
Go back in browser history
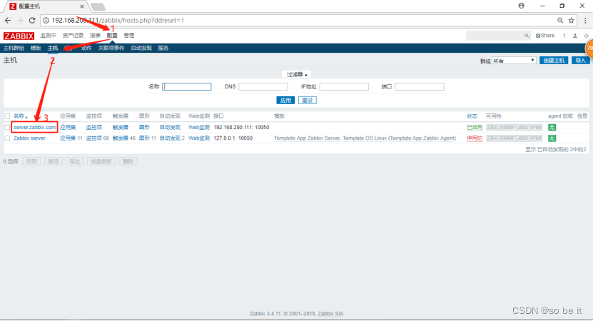[8, 21]
